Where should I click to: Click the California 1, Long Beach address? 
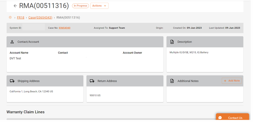(x=31, y=91)
